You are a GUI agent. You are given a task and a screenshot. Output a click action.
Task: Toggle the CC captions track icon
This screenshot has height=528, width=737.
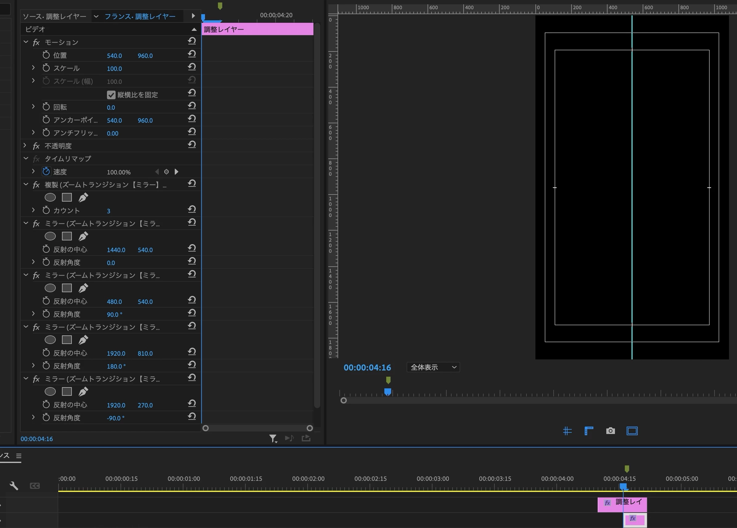(x=35, y=486)
